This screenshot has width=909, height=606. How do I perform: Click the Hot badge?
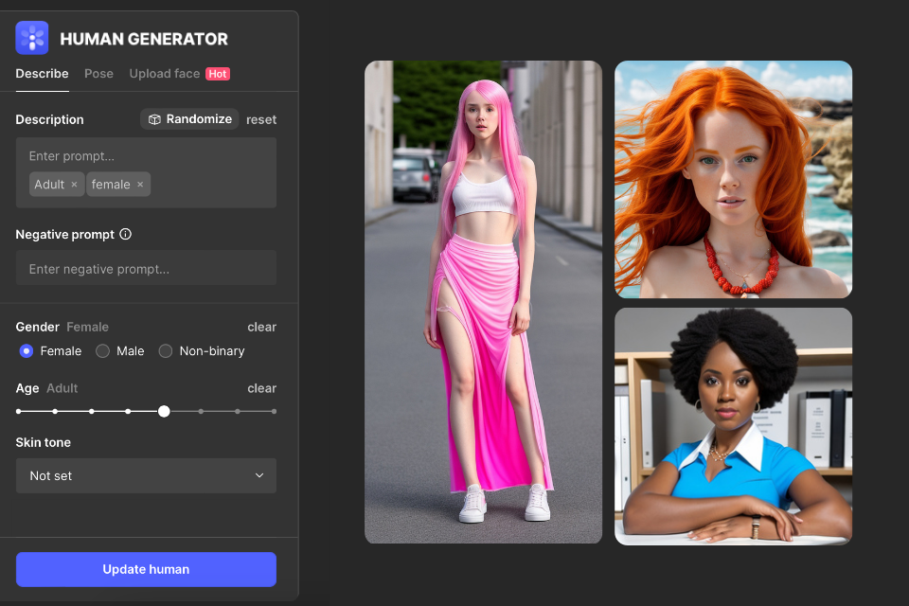click(218, 74)
